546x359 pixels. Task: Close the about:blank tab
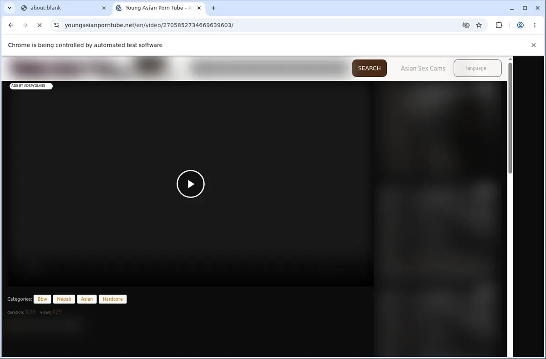pyautogui.click(x=104, y=8)
